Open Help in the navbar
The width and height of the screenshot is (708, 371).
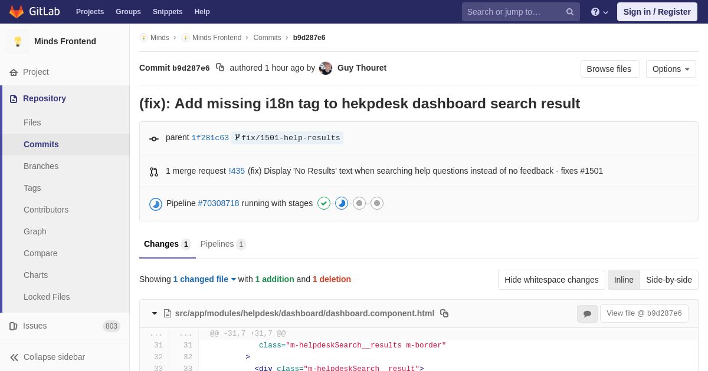tap(202, 12)
